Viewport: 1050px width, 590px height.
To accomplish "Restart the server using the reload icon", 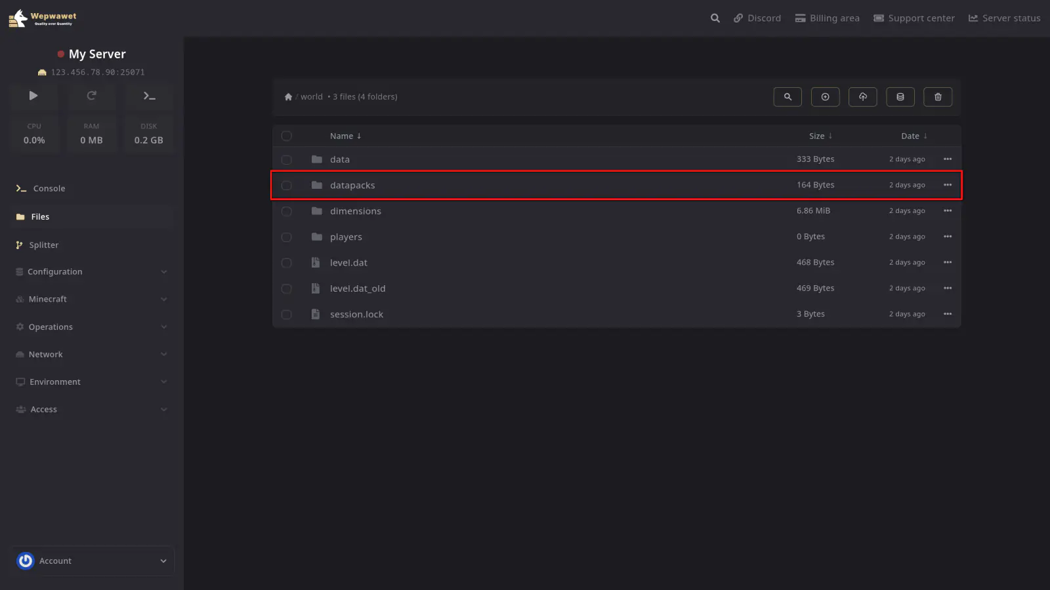I will coord(91,96).
